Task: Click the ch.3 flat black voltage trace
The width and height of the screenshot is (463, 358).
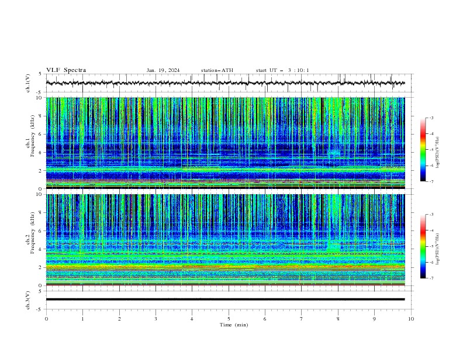Action: coord(225,300)
